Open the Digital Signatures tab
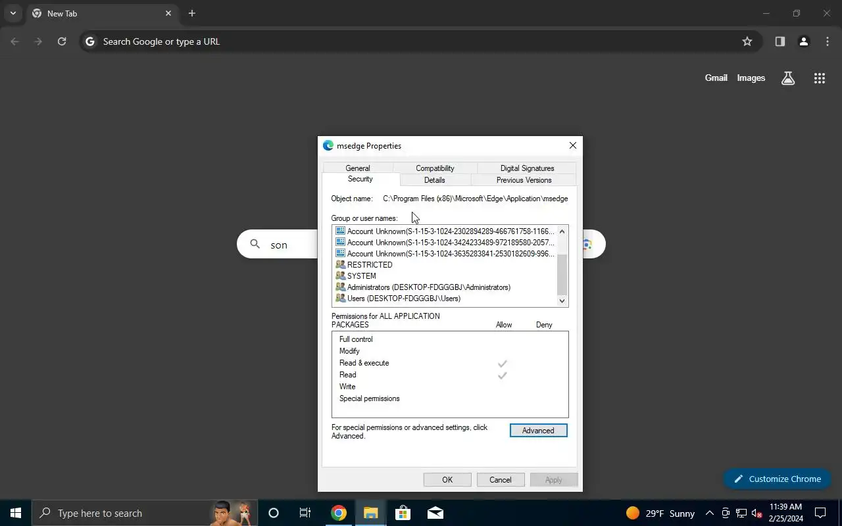842x526 pixels. pos(527,168)
